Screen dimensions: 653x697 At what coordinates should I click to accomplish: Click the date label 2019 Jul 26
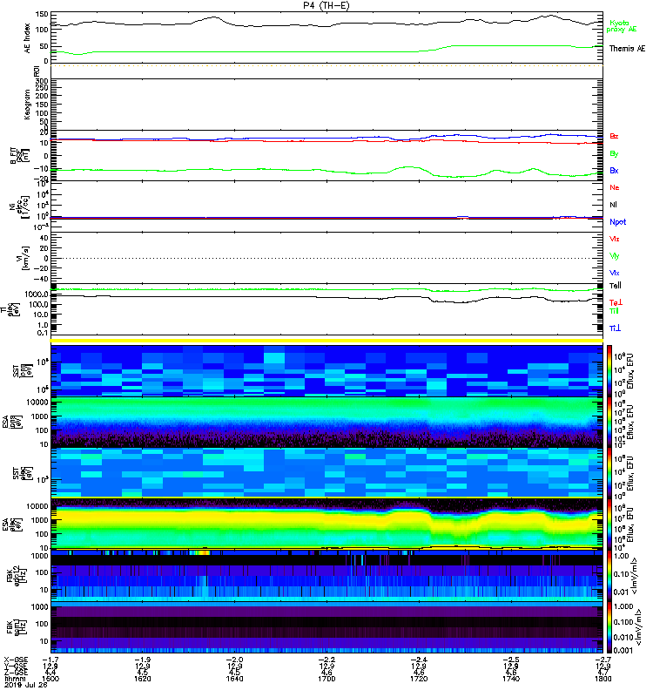pyautogui.click(x=25, y=685)
